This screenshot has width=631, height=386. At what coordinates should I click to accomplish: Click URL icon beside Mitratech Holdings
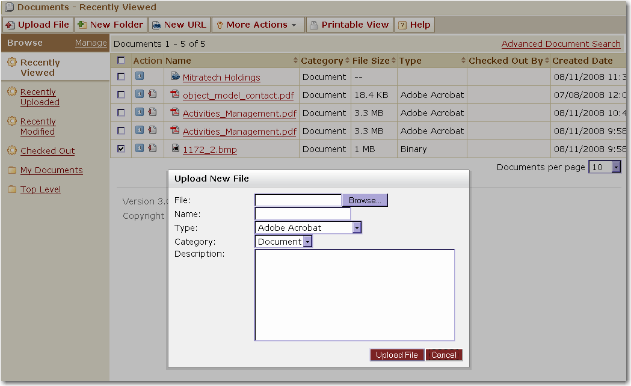pos(175,76)
